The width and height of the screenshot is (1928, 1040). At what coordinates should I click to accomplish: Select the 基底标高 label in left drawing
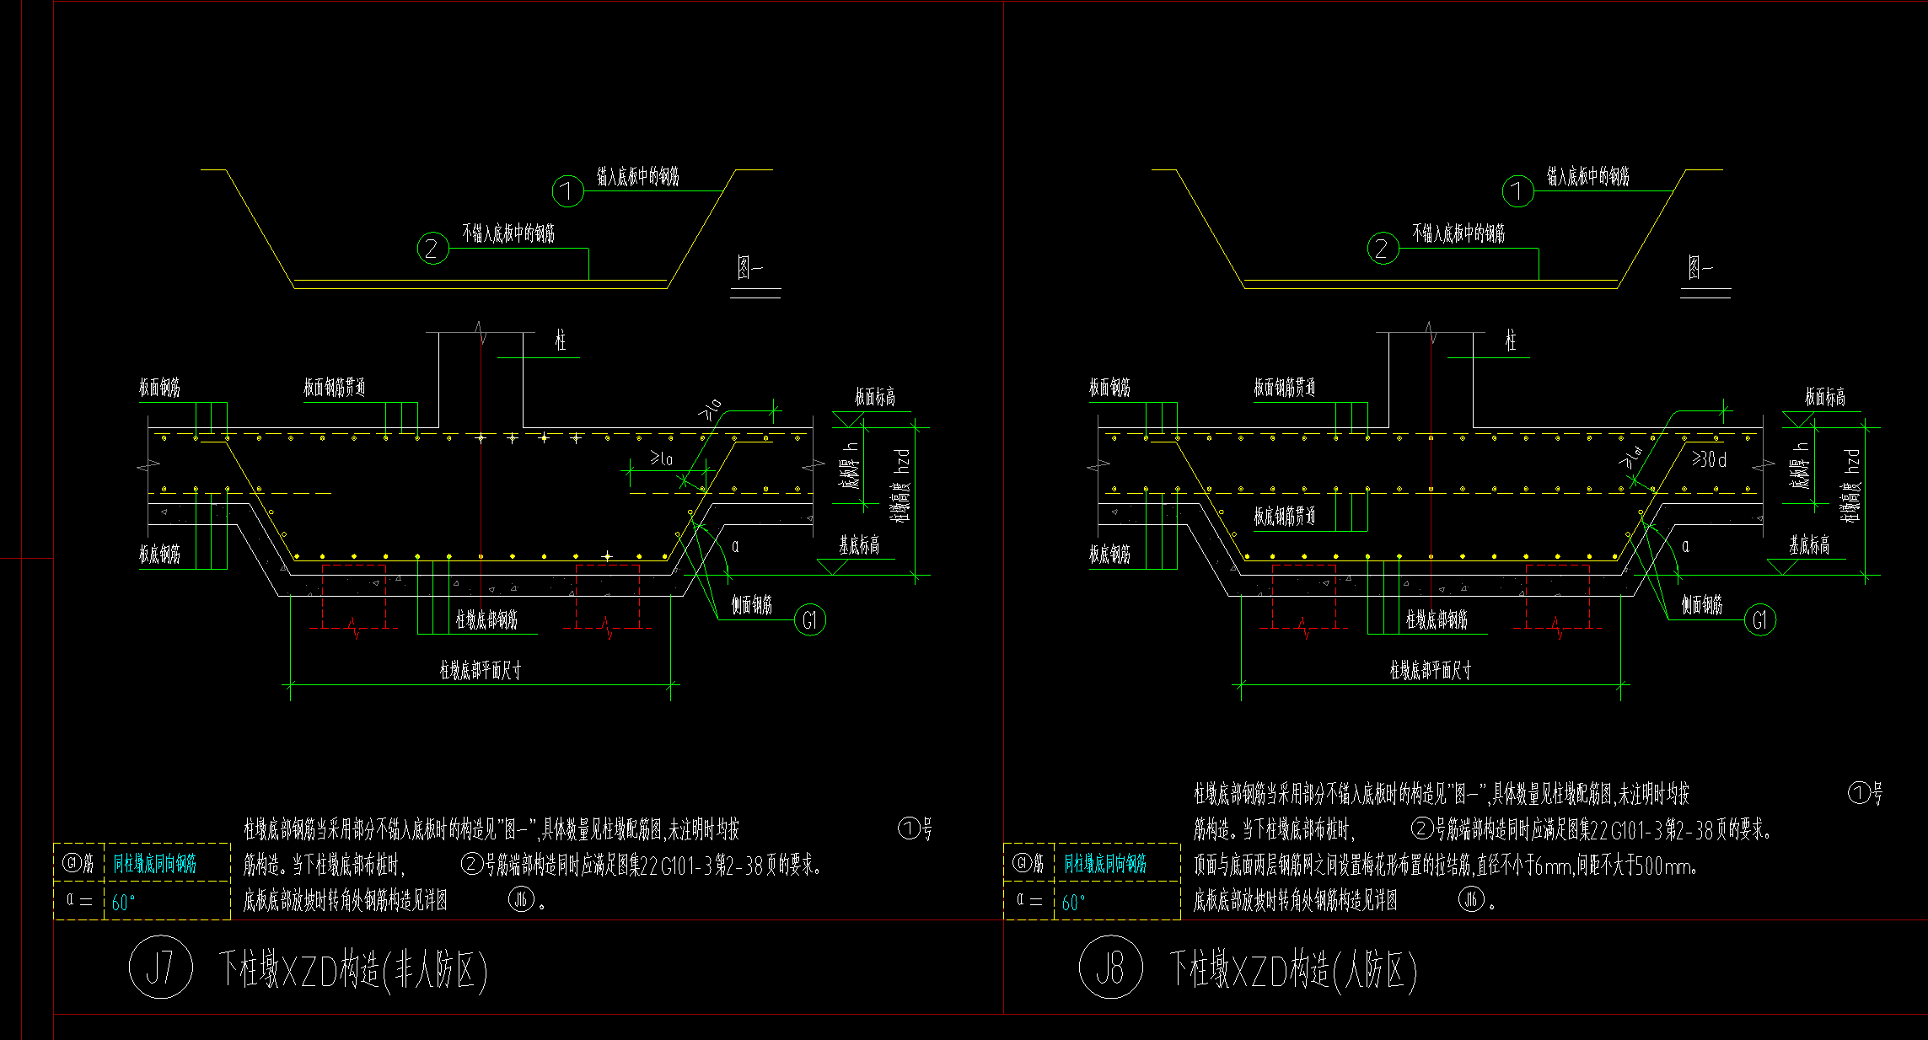coord(859,546)
